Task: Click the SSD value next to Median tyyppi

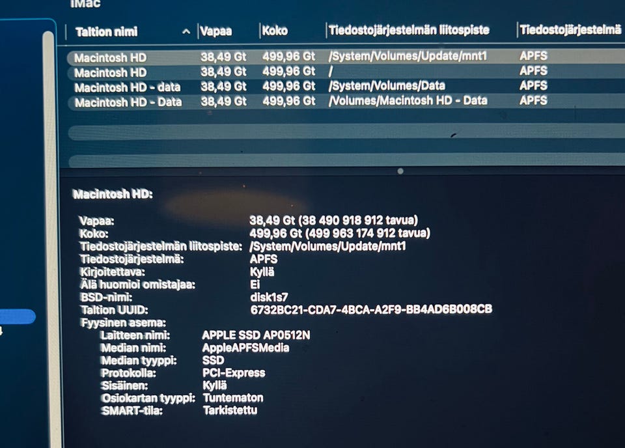Action: tap(214, 360)
